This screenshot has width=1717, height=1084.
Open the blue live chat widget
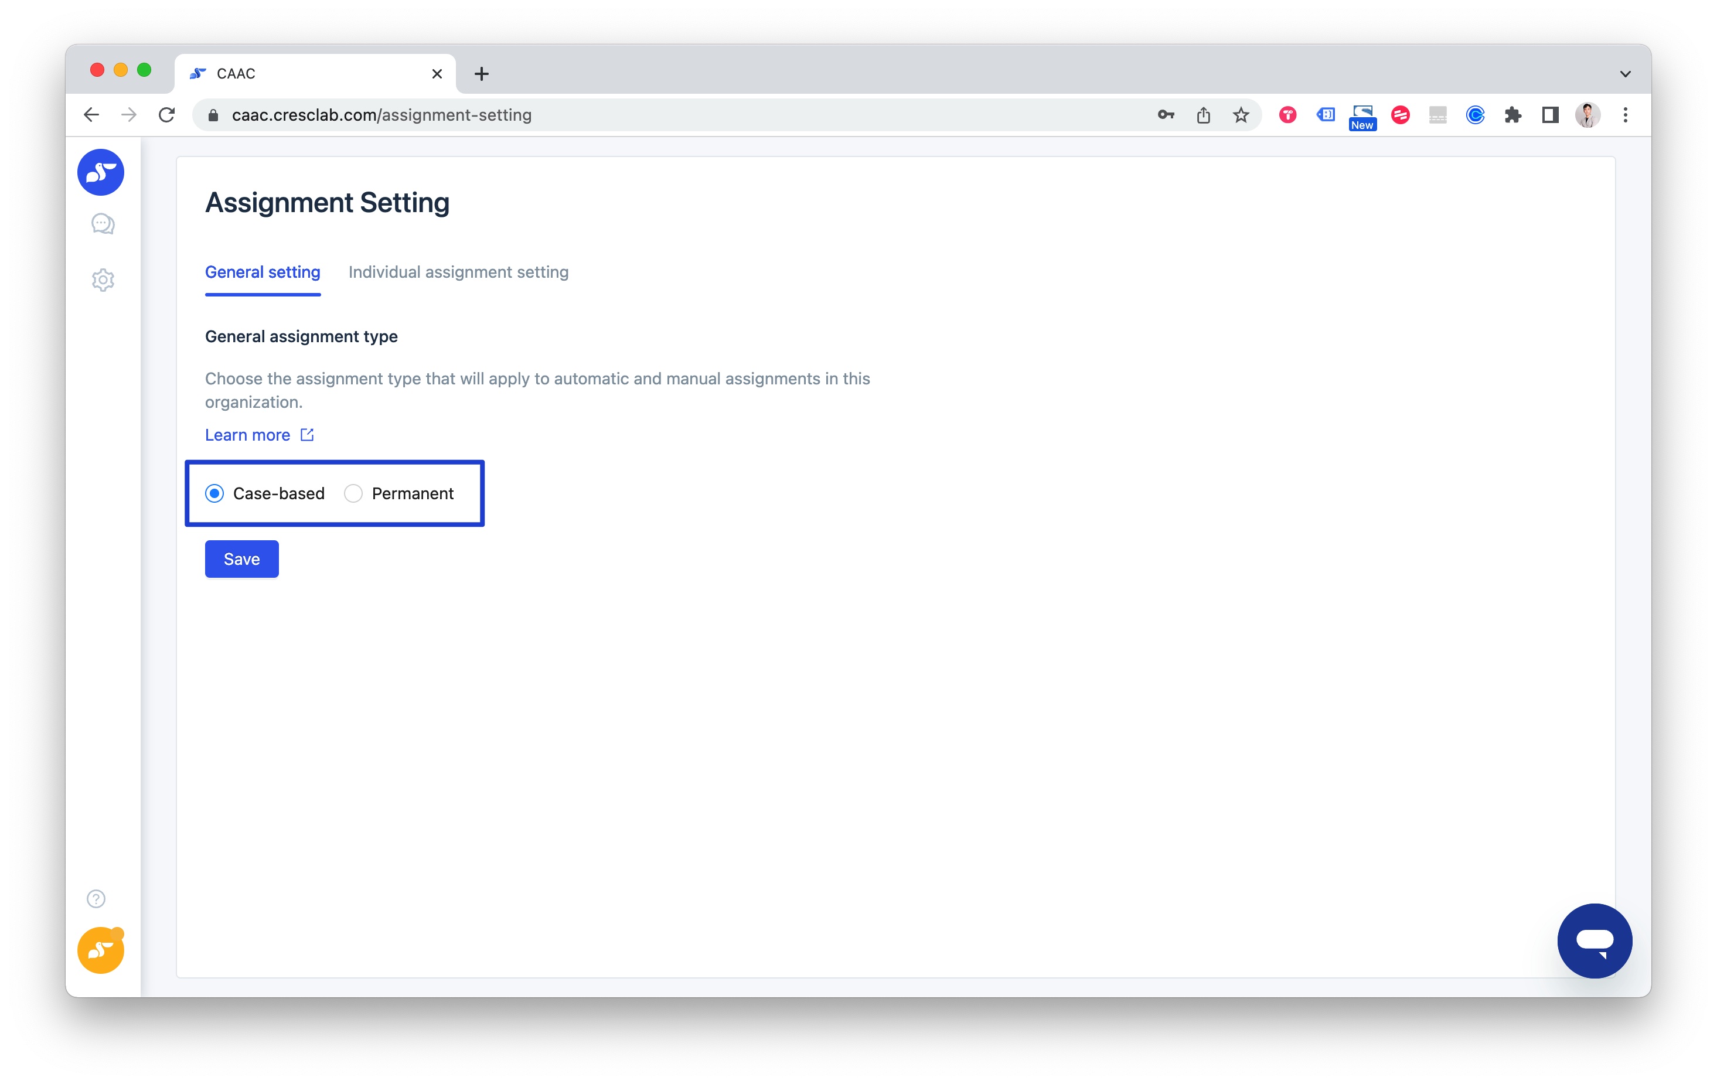click(1593, 940)
